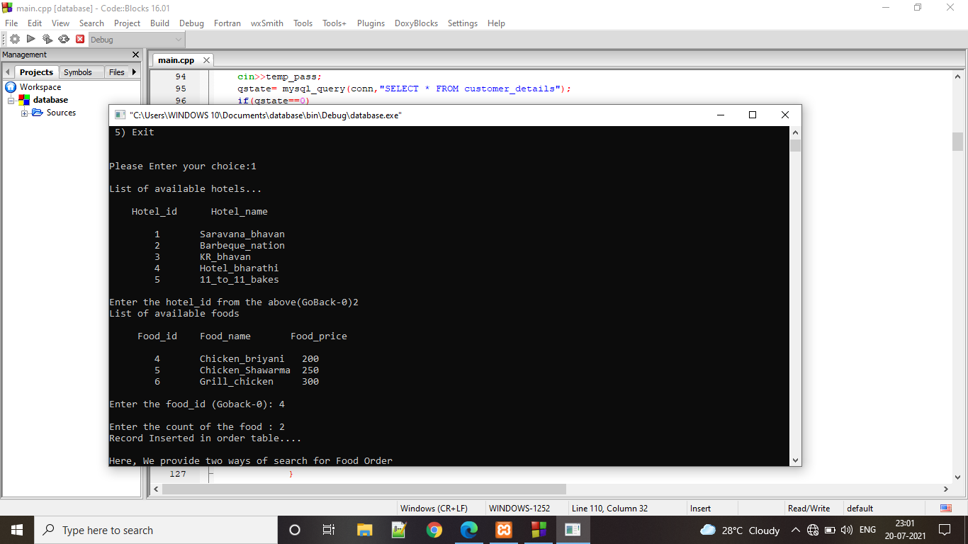Open the notification center icon
This screenshot has width=968, height=544.
tap(944, 530)
